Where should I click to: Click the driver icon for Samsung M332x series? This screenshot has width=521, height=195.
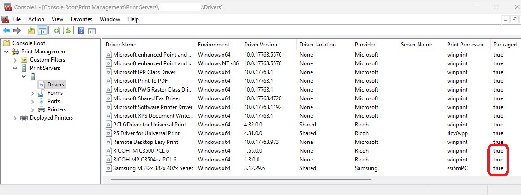point(108,168)
